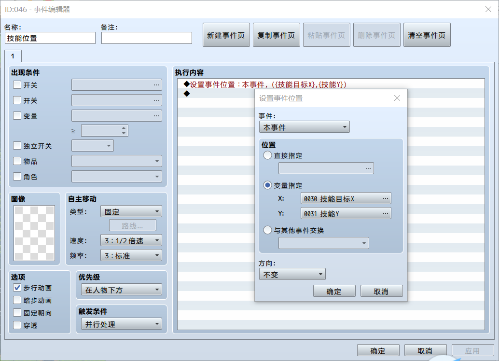Uncheck the 步行动画 option
Viewport: 499px width, 361px height.
17,288
